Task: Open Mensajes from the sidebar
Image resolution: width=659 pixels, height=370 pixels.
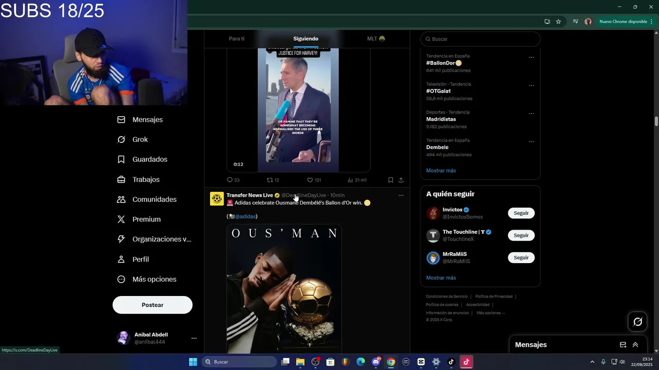Action: (140, 119)
